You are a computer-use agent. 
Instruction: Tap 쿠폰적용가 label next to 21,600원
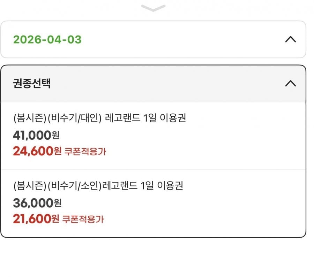coord(83,220)
